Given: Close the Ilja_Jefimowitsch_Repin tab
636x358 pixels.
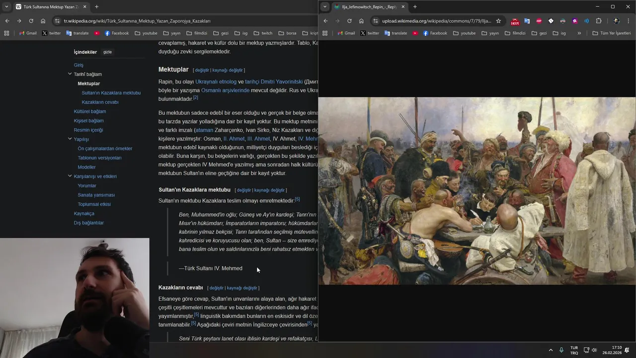Looking at the screenshot, I should (x=403, y=7).
